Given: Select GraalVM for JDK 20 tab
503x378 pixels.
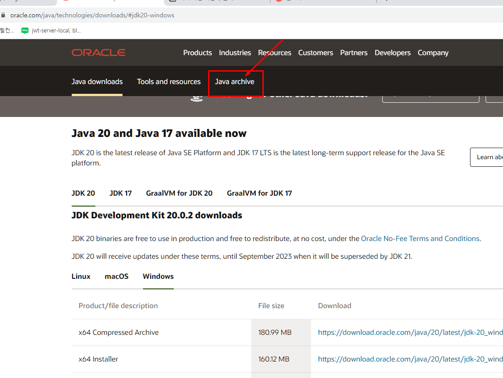Looking at the screenshot, I should 179,193.
